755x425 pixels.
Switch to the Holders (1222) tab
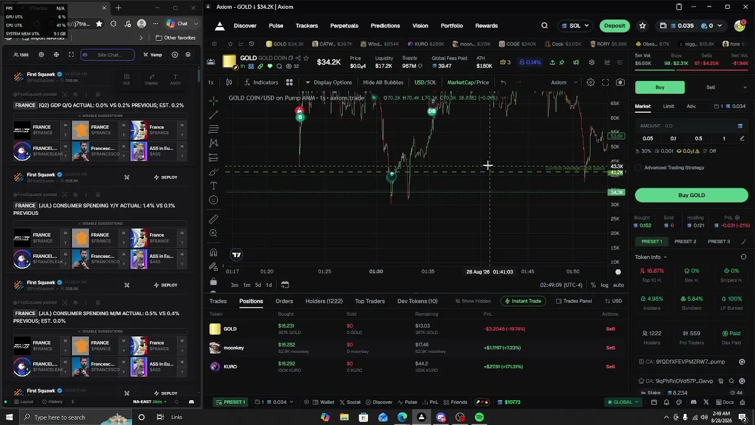[x=324, y=301]
